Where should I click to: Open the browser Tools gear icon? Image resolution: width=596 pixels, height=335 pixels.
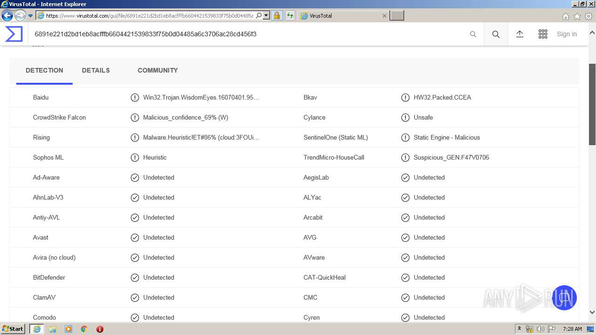(x=589, y=16)
